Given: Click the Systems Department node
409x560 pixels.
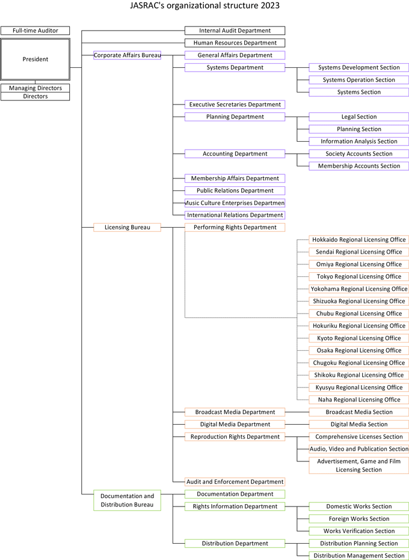Looking at the screenshot, I should (235, 68).
